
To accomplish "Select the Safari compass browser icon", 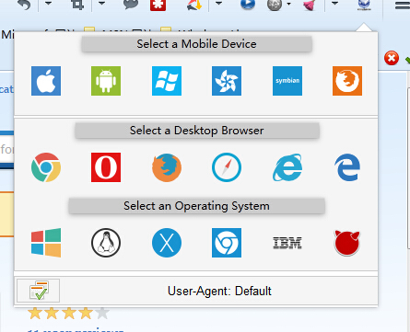I will [x=227, y=167].
